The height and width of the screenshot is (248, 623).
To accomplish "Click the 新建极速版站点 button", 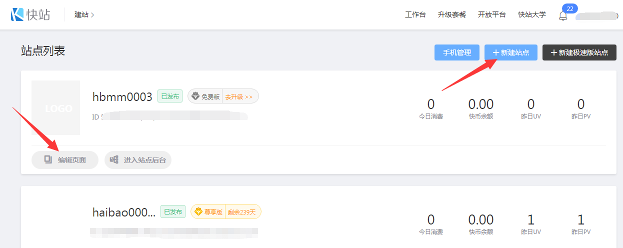I will tap(579, 52).
